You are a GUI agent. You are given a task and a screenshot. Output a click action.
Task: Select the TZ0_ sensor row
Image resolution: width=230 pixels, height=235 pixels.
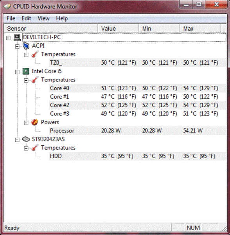click(x=138, y=63)
